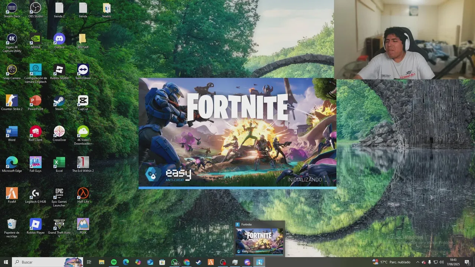Open 4K Video Downloader+ shortcut
Screen dimensions: 475x267
click(83, 136)
